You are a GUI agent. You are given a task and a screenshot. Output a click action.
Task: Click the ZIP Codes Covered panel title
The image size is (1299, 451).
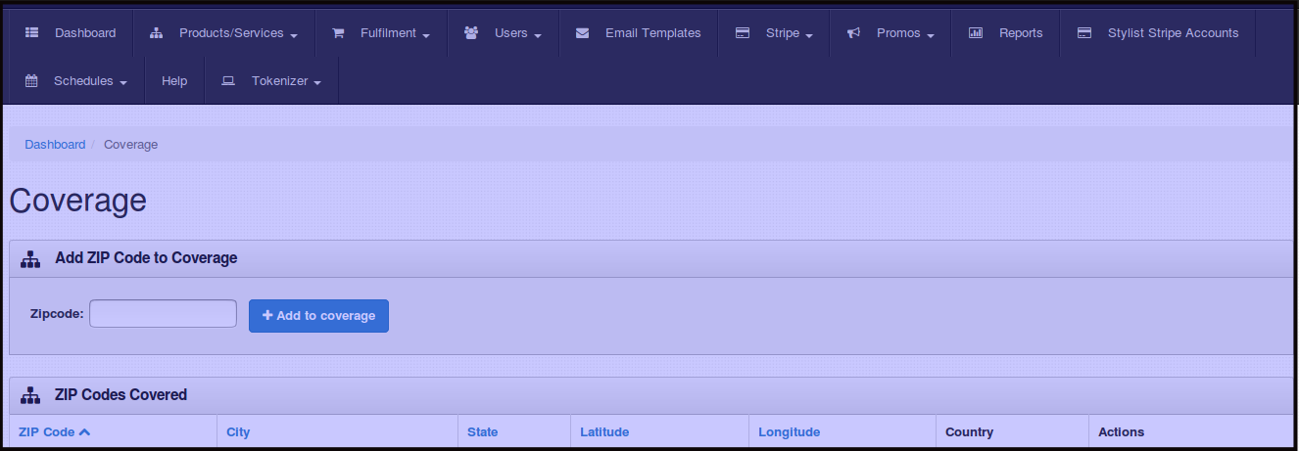coord(120,395)
